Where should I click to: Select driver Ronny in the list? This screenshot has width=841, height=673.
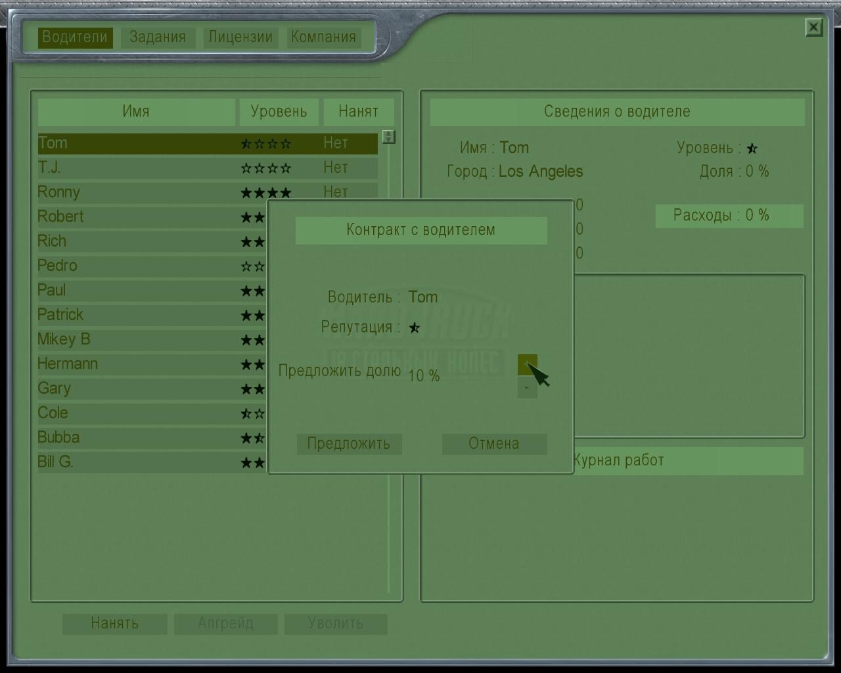[x=208, y=193]
